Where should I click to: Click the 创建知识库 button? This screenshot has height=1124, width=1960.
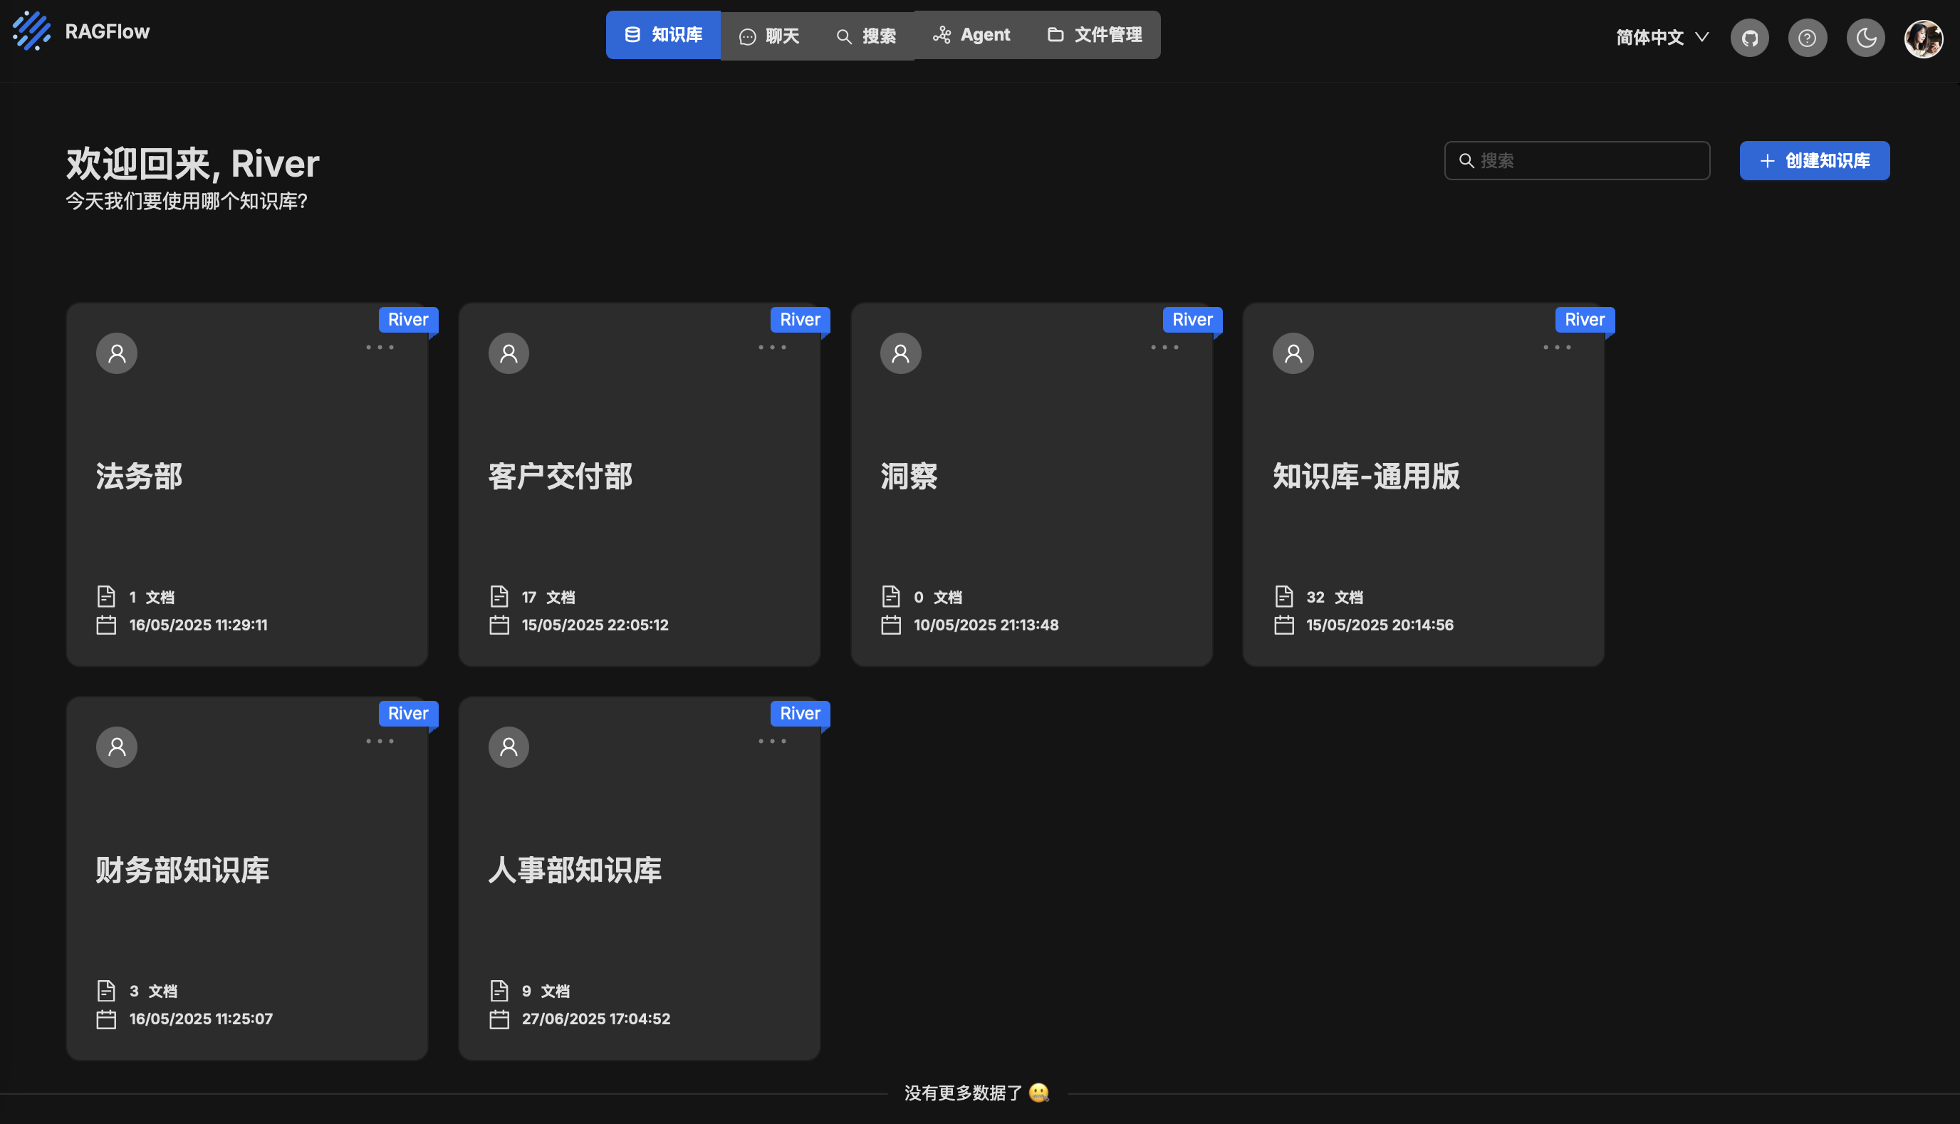point(1814,160)
